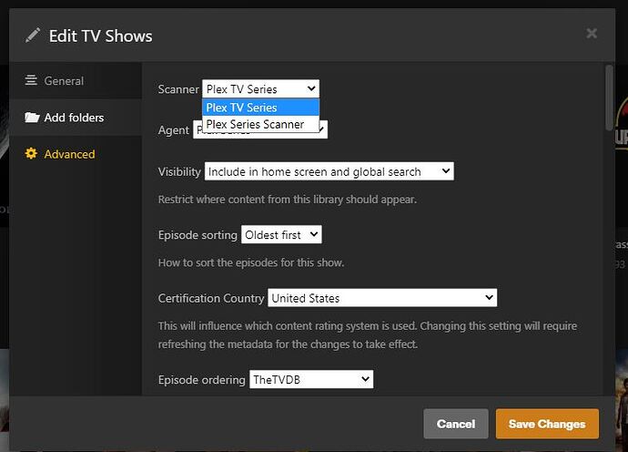Open the Visibility dropdown
This screenshot has height=452, width=628.
click(x=329, y=171)
